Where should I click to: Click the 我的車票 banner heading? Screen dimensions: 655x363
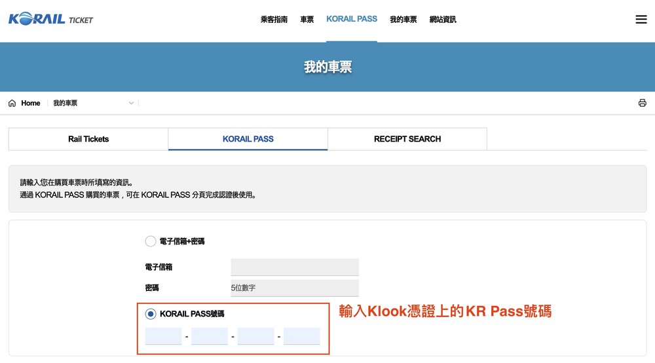click(328, 67)
